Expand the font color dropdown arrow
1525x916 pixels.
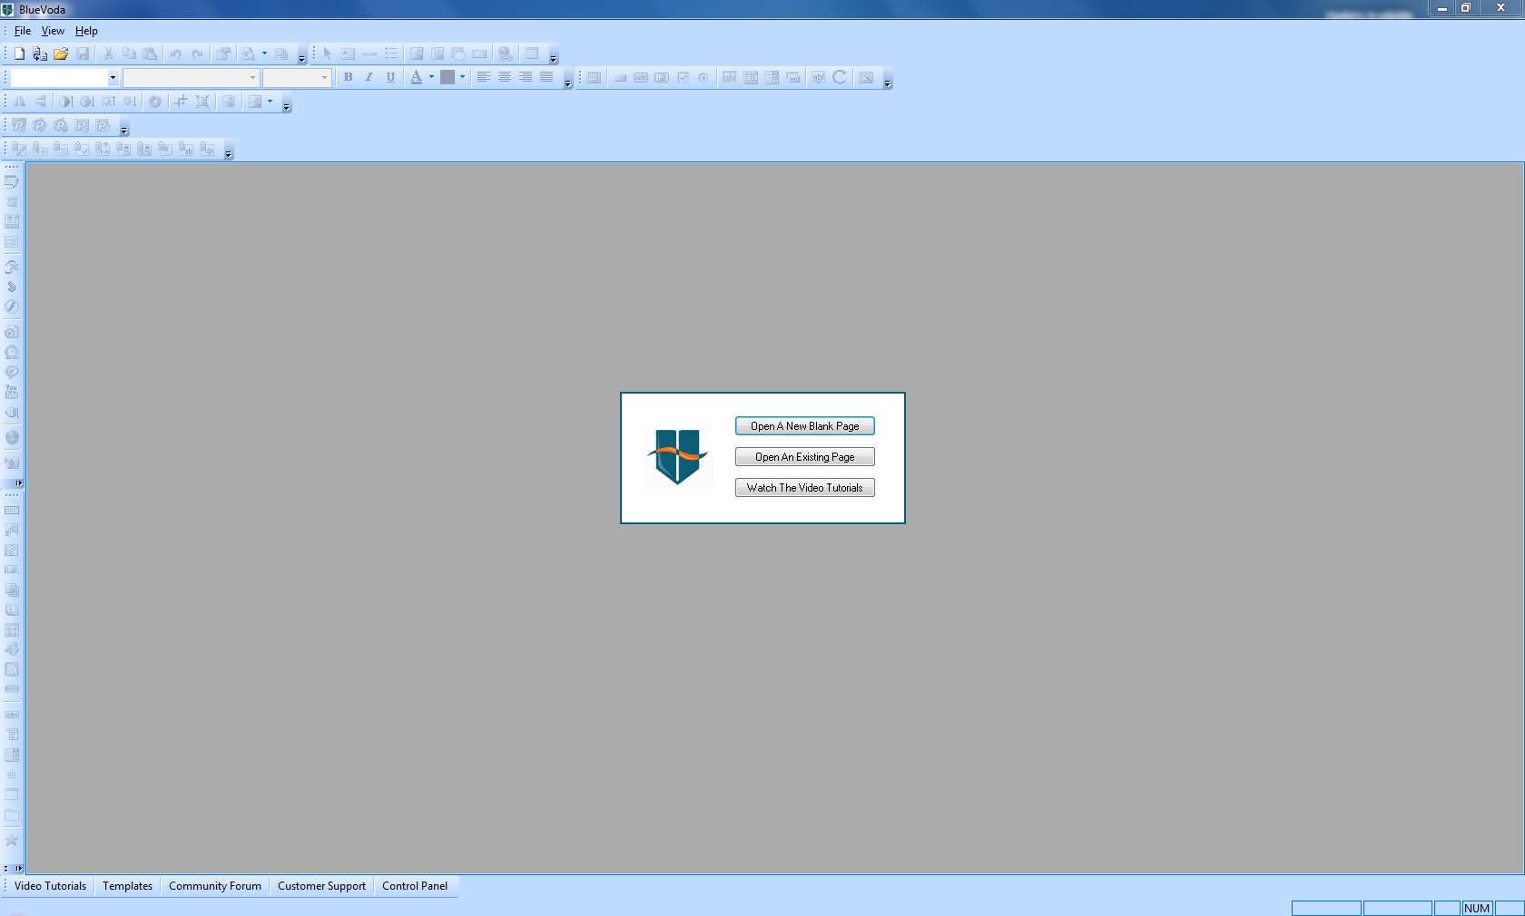pyautogui.click(x=431, y=77)
